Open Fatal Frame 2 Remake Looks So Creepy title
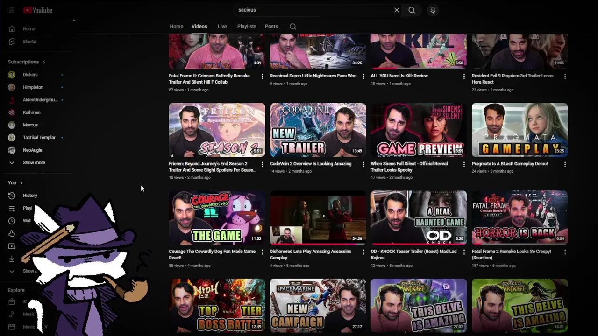Screen dimensions: 598x336 511,254
